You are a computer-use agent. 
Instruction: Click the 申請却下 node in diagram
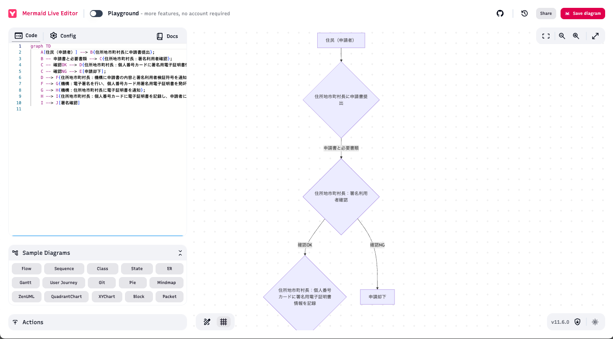point(377,297)
